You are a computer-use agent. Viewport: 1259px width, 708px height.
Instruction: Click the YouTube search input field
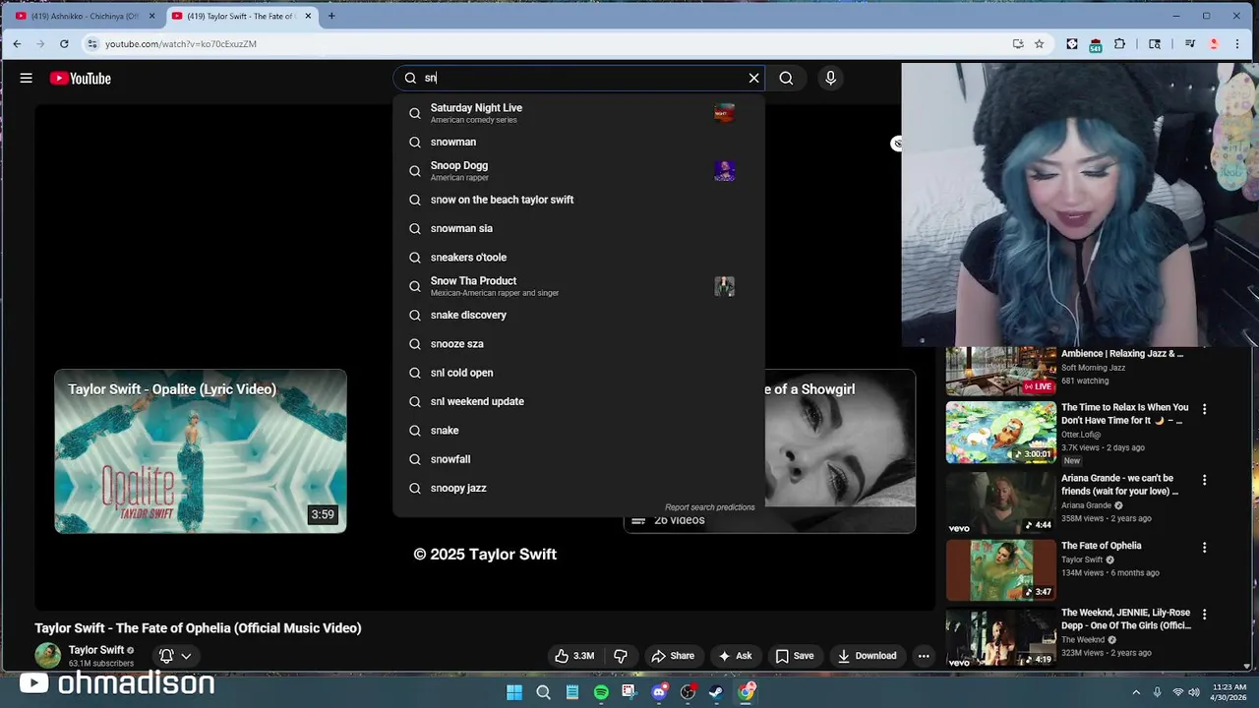pos(580,78)
